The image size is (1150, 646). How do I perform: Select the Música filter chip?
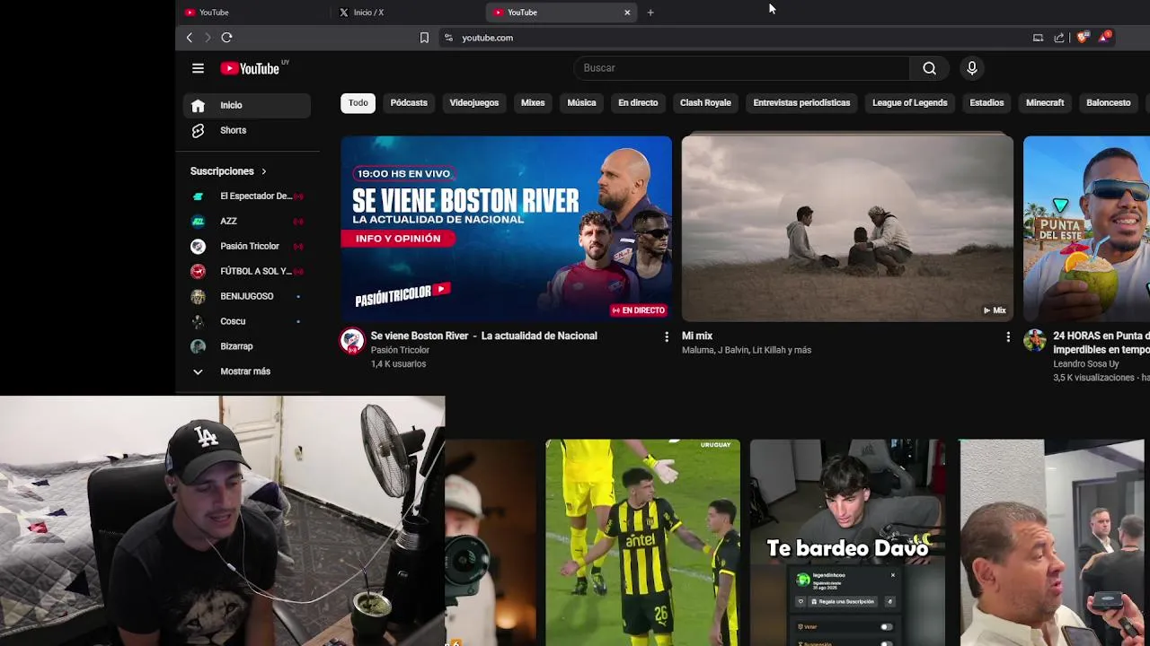pyautogui.click(x=581, y=103)
